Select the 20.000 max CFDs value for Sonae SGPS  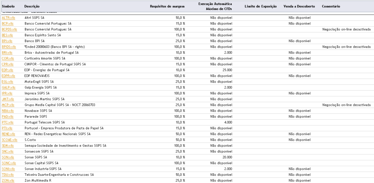pos(227,157)
